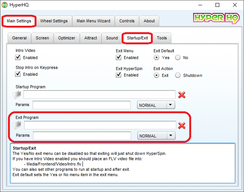Toggle the Intro Video Enabled checkbox
Viewport: 244px width, 192px height.
(x=18, y=58)
